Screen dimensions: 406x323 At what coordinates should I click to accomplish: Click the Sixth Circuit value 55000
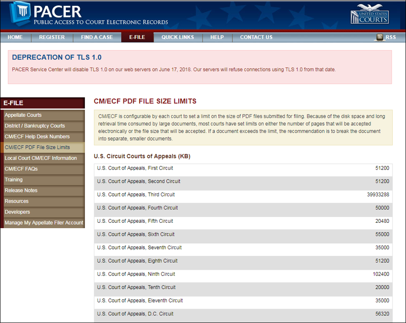382,234
